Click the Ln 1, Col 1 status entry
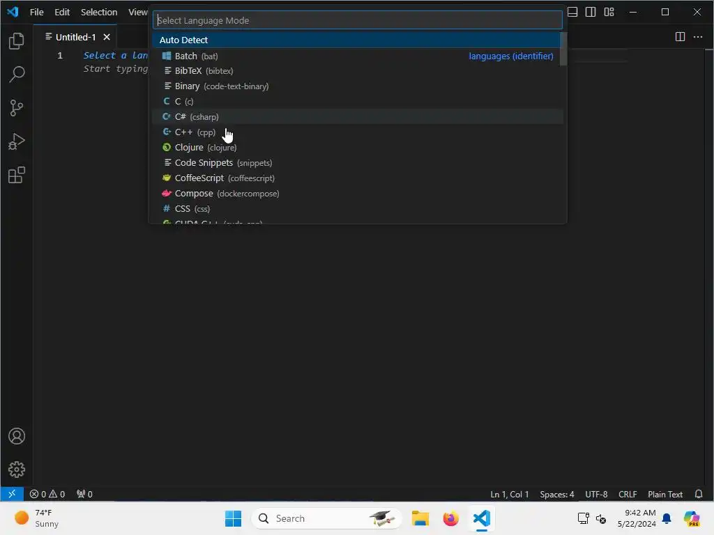Screen dimensions: 714x535 pyautogui.click(x=510, y=494)
